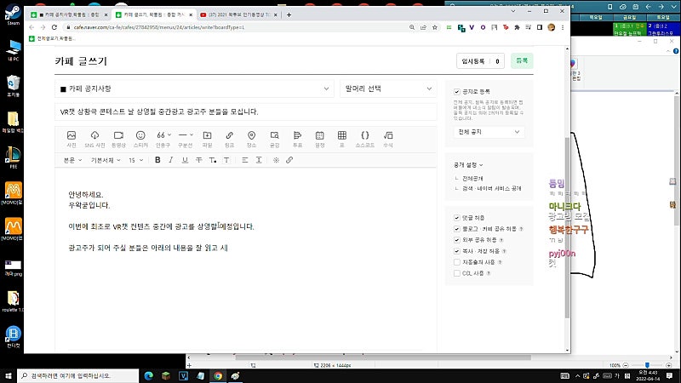Toggle the 댓글 허용 checkbox
Viewport: 681px width, 383px height.
(x=457, y=218)
